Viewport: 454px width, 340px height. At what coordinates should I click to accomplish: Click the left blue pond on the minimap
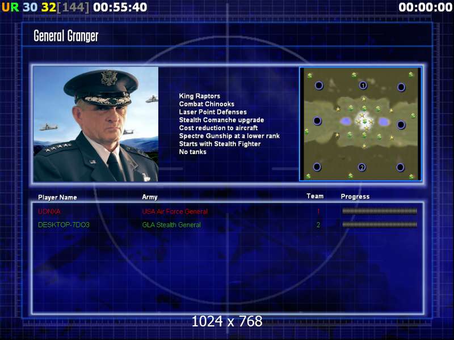[x=346, y=121]
